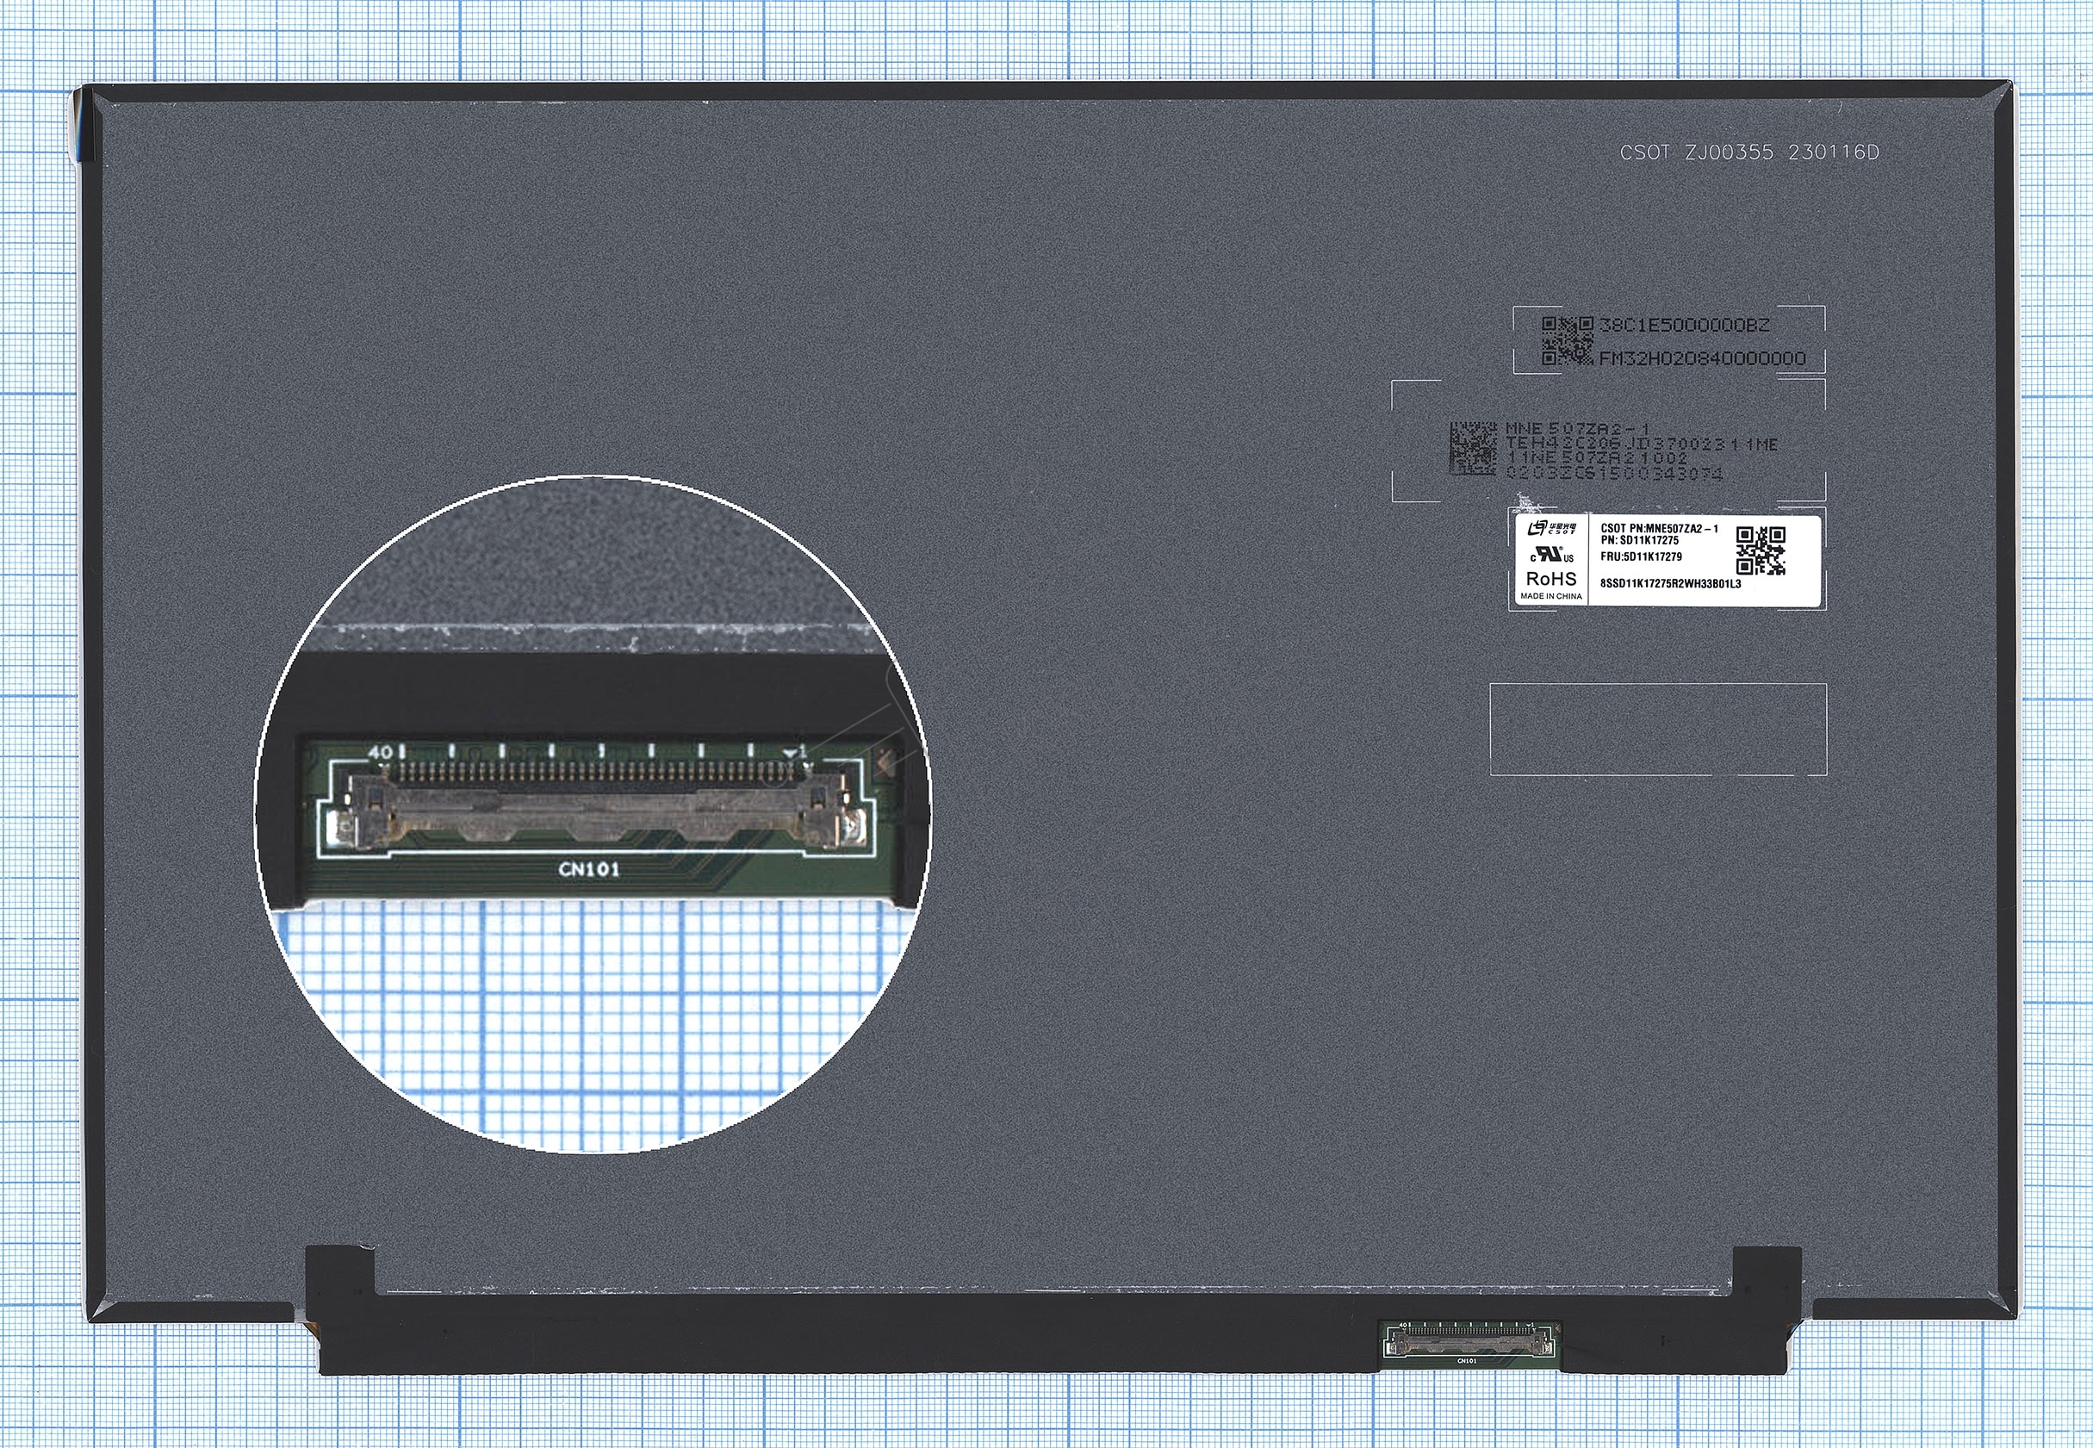Click the data matrix code beside MNE507ZA2-1
This screenshot has width=2093, height=1448.
tap(1473, 447)
